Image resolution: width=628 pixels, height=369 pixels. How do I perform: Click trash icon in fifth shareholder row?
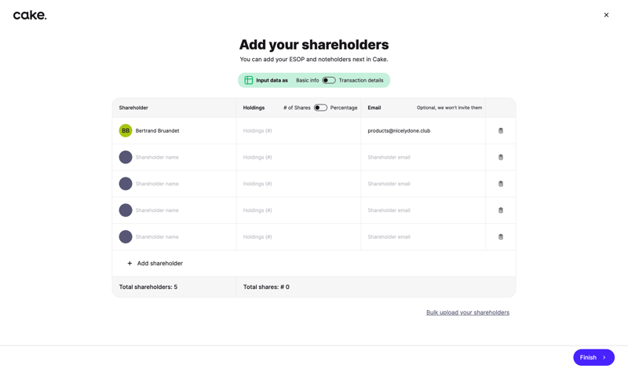point(501,237)
